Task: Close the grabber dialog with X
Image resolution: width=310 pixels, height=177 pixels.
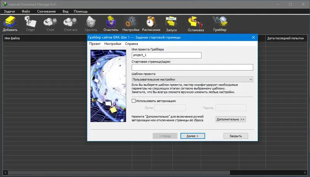Action: pos(253,37)
